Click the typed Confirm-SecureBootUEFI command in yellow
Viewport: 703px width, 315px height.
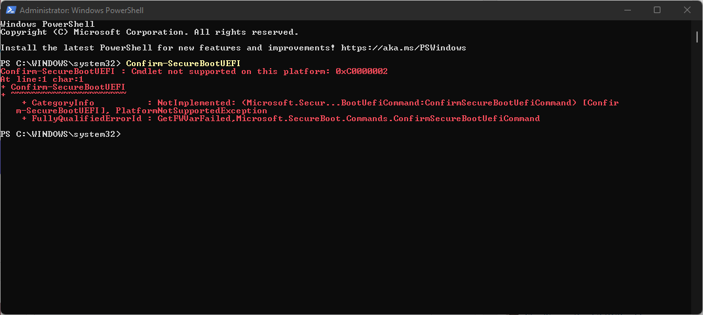(x=183, y=64)
